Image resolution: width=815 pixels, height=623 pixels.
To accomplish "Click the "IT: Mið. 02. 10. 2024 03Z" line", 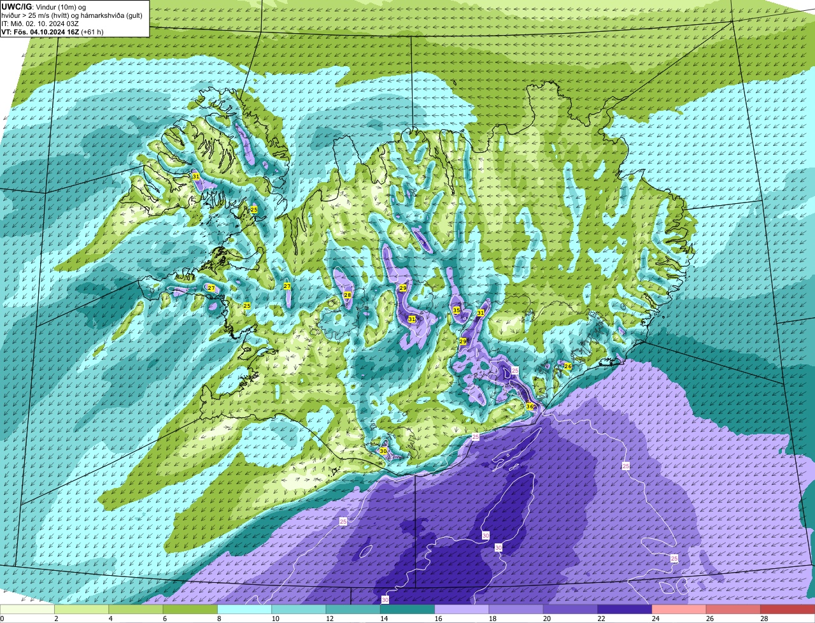I will (40, 24).
